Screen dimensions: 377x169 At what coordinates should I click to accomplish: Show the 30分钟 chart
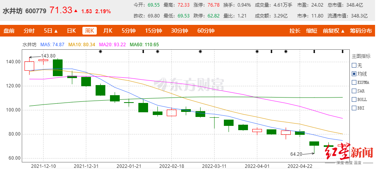pos(180,31)
